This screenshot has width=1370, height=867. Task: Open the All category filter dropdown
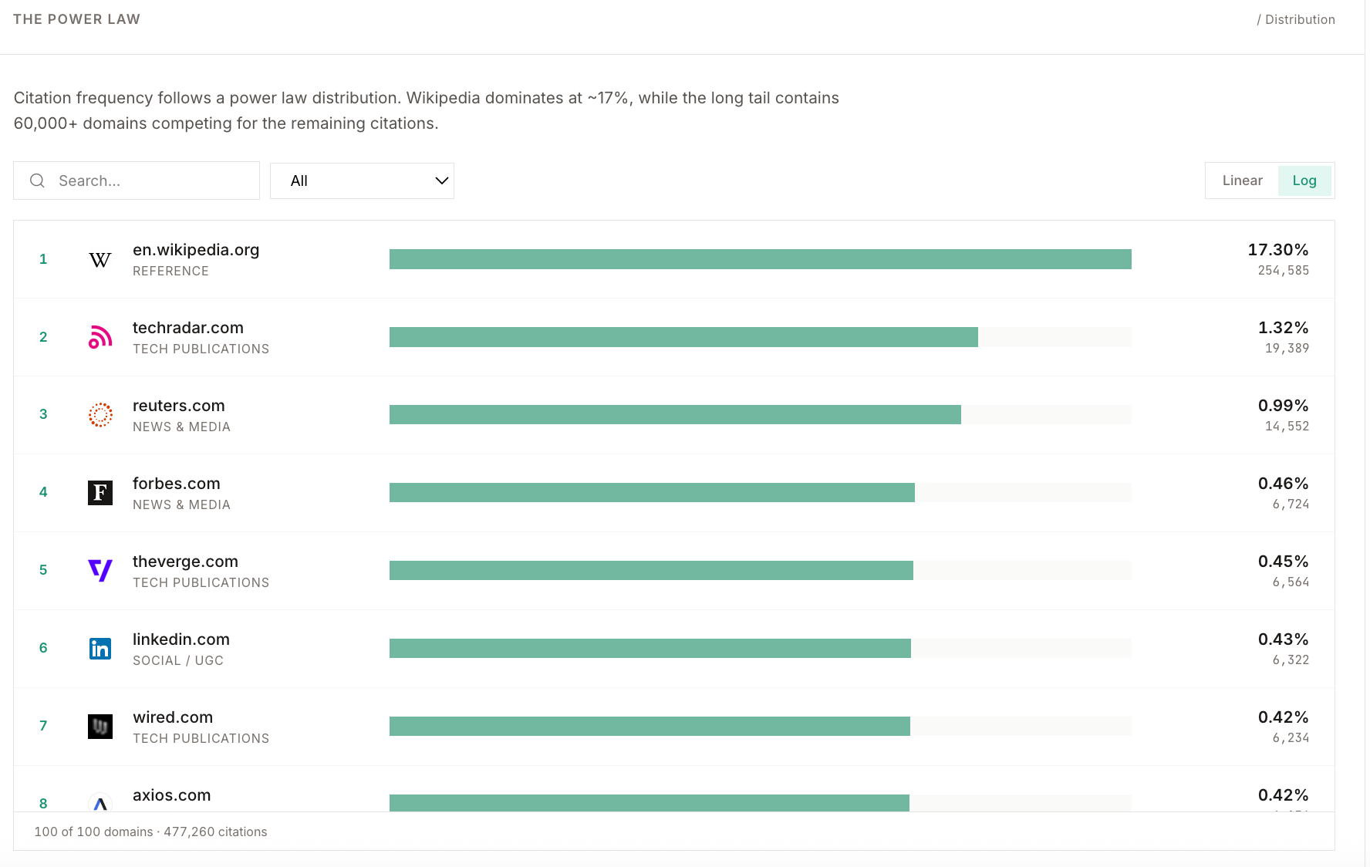pyautogui.click(x=361, y=180)
